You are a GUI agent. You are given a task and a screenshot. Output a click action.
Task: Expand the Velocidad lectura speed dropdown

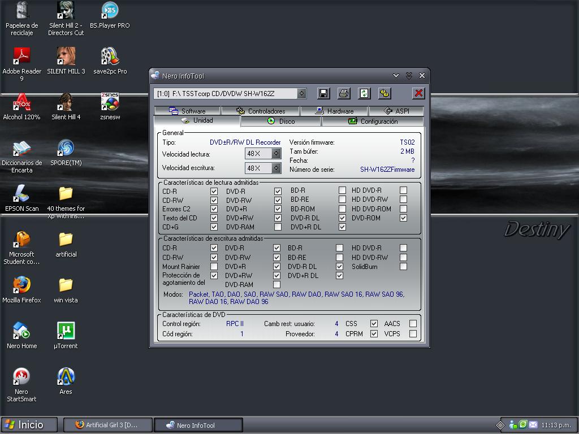click(x=276, y=154)
